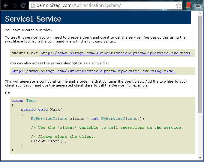This screenshot has width=204, height=162.
Task: Click 'class Test' code line
Action: coord(23,101)
